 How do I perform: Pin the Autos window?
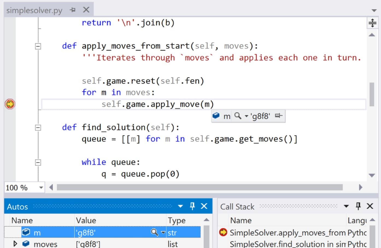tap(193, 206)
